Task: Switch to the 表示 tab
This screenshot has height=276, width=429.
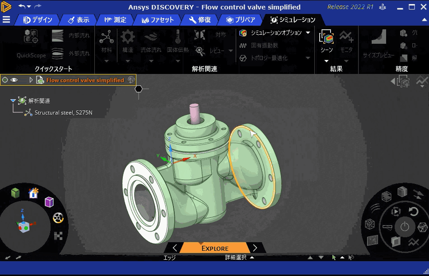Action: (79, 20)
